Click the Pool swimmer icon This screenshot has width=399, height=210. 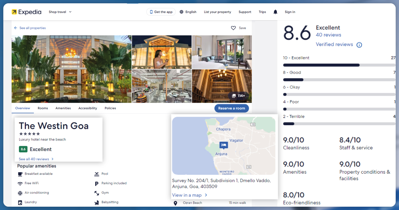[x=97, y=174]
